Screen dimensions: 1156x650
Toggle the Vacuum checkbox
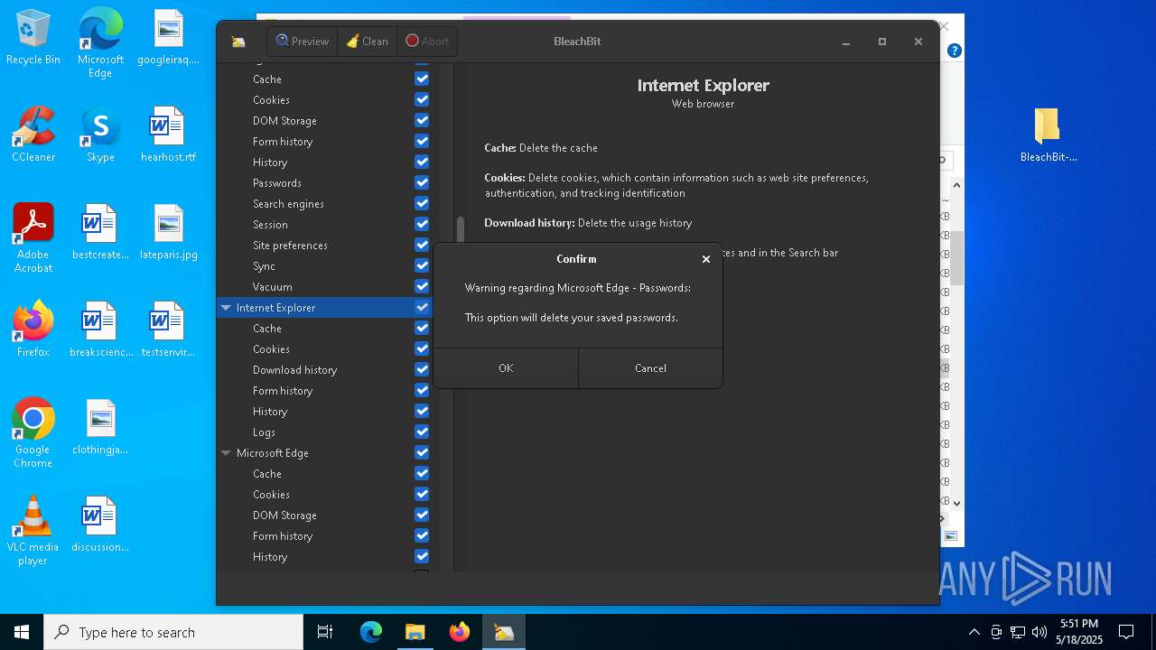pyautogui.click(x=422, y=287)
